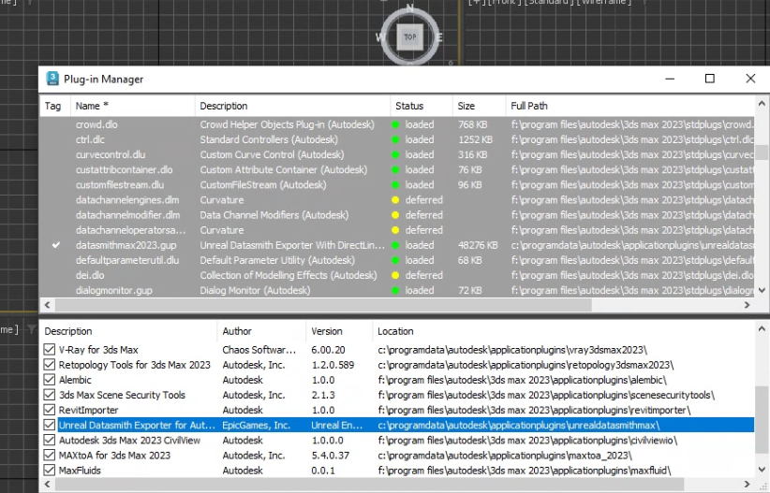Click the tag checkmark beside datasmithmax2023.gup
The width and height of the screenshot is (770, 493).
click(56, 245)
